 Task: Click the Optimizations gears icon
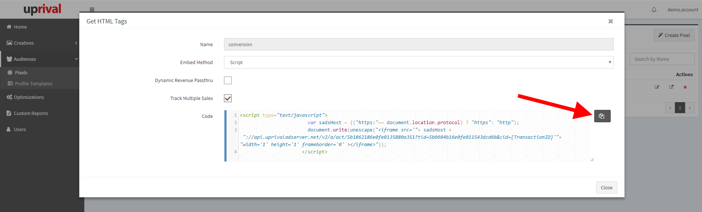(9, 97)
